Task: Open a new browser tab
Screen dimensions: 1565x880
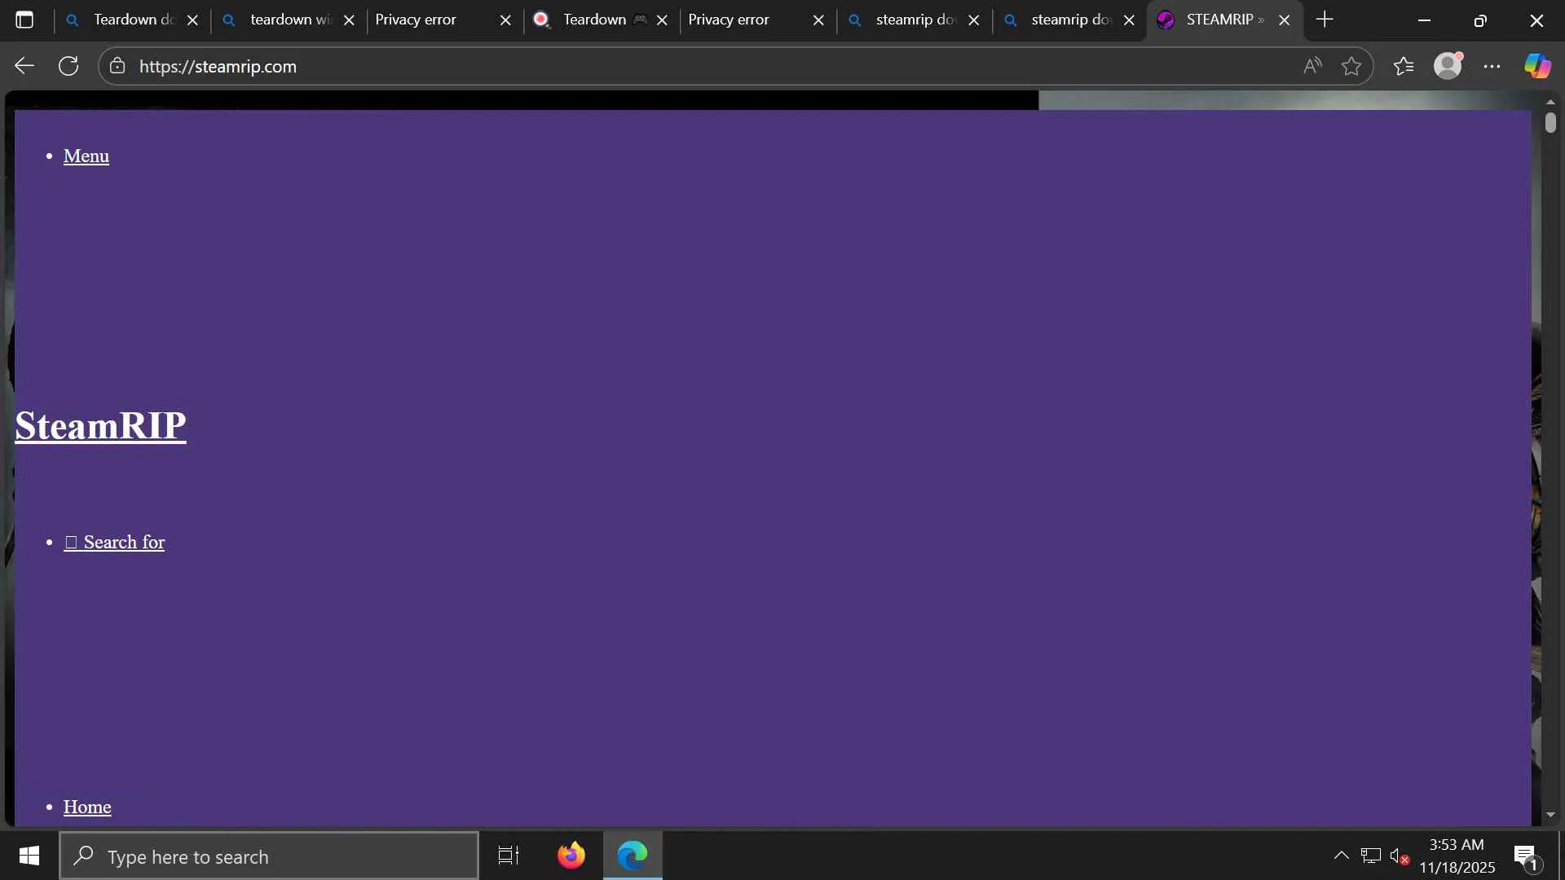Action: point(1325,20)
